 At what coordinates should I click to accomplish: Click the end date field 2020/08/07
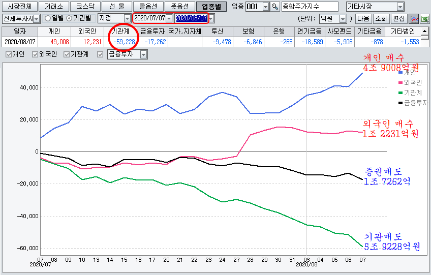(191, 19)
